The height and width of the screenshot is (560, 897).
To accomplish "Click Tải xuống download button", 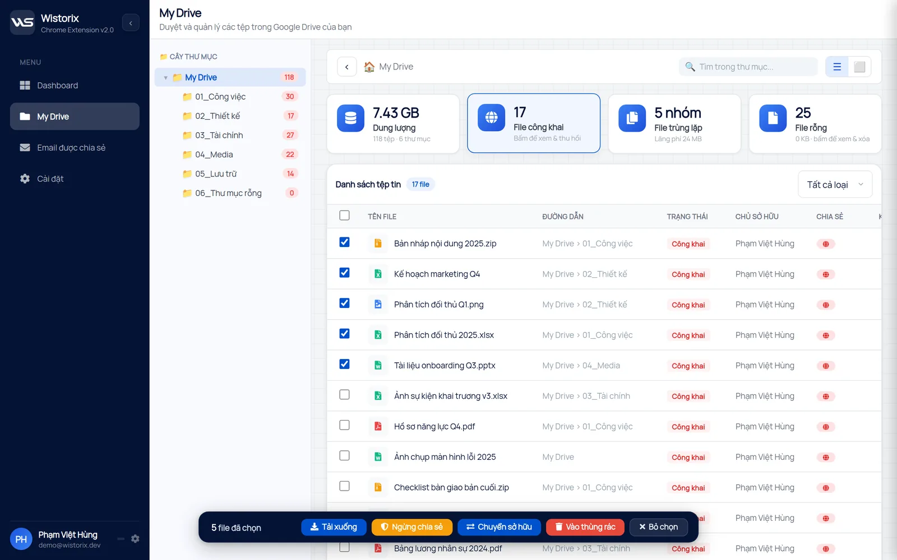I will coord(334,528).
